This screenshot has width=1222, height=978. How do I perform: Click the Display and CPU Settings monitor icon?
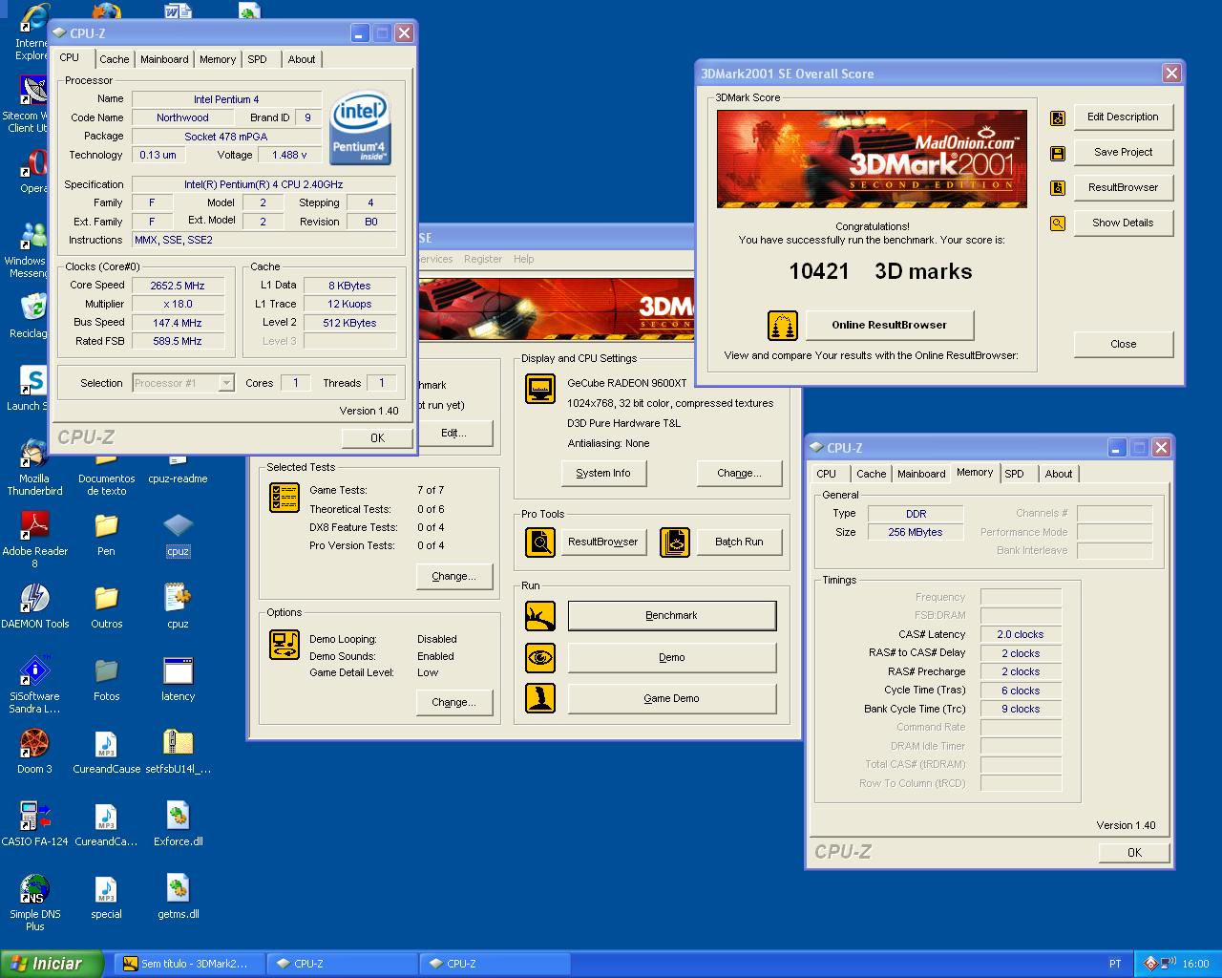pyautogui.click(x=540, y=389)
